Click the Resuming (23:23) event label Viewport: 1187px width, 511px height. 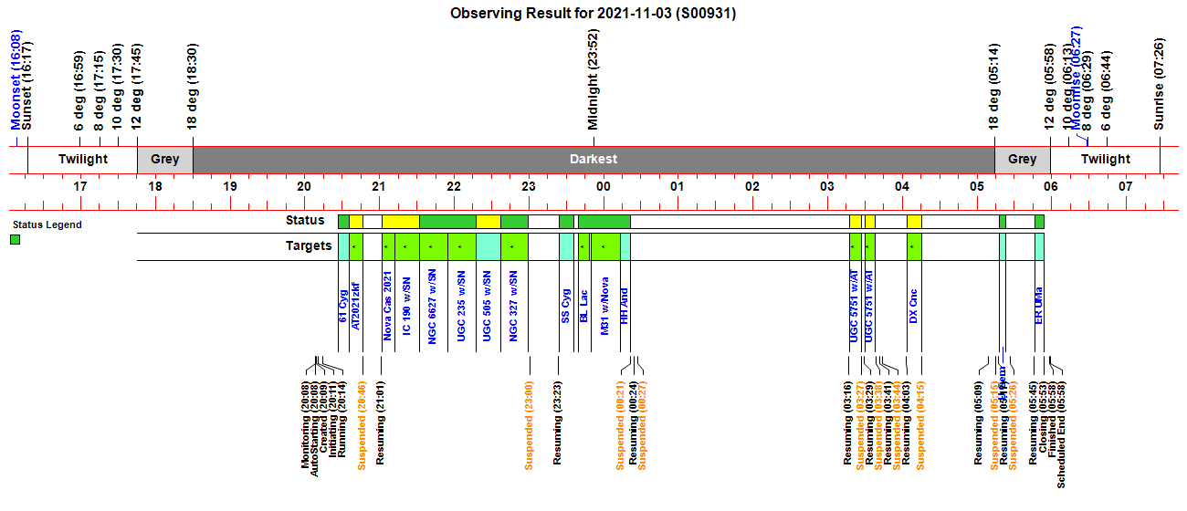[557, 422]
